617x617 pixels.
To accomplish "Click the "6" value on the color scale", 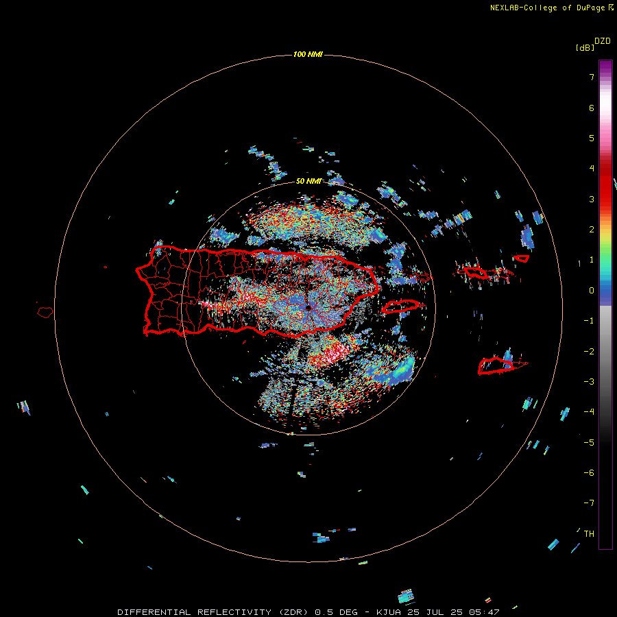I will tap(592, 108).
